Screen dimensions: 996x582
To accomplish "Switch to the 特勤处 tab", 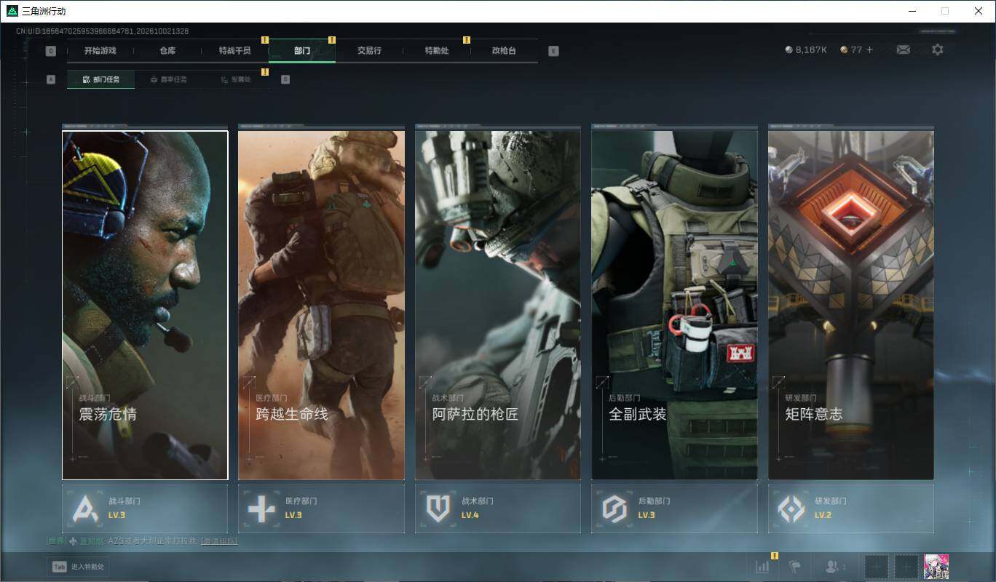I will [x=437, y=51].
